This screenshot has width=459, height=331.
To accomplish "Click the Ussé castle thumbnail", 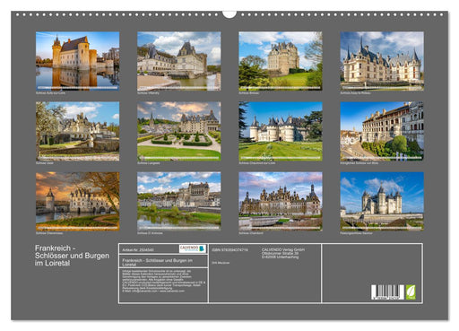I will tap(78, 131).
